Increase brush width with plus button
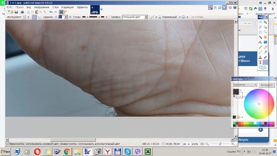Viewport: 277px width, 156px height. pos(70,17)
